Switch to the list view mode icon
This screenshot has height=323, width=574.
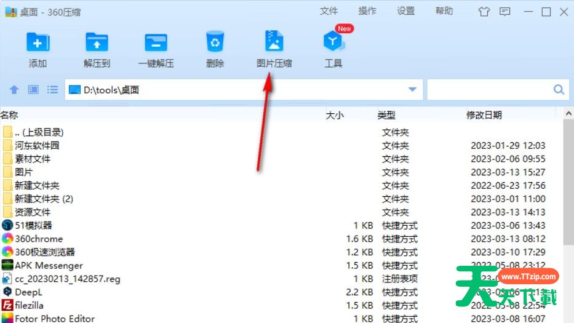(52, 90)
